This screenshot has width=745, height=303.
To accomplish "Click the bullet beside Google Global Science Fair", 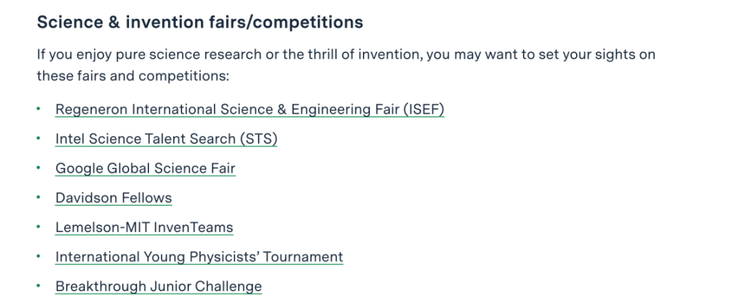I will [39, 168].
